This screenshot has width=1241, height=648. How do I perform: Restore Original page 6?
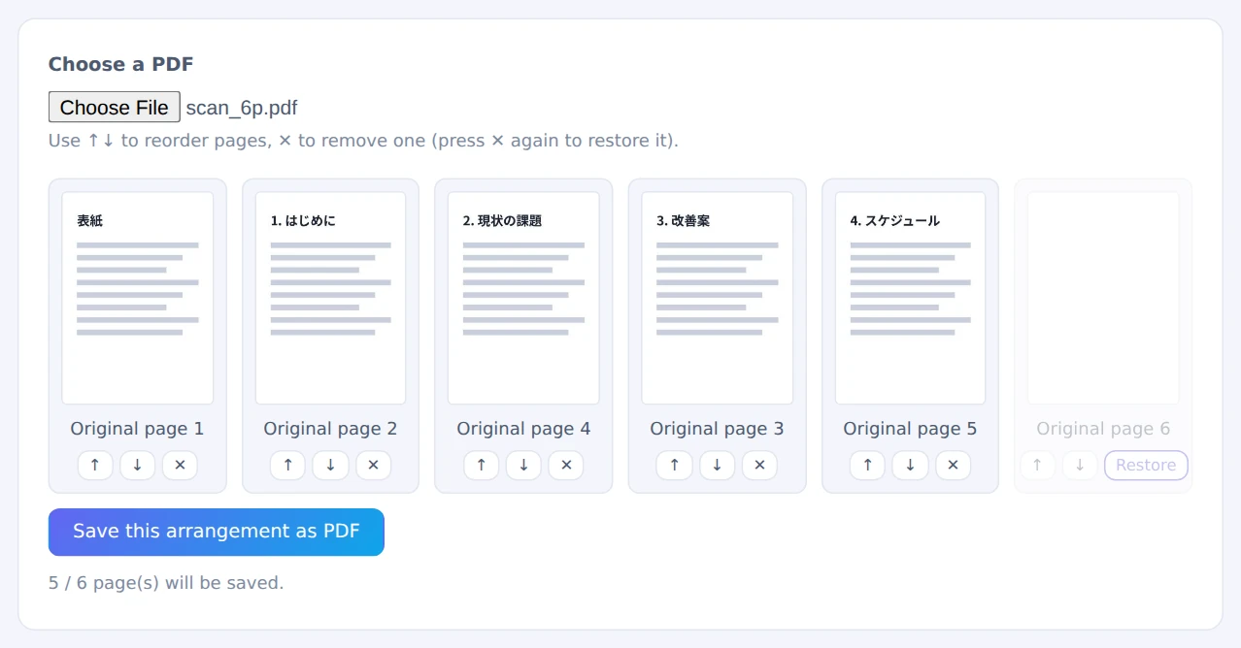(1146, 465)
